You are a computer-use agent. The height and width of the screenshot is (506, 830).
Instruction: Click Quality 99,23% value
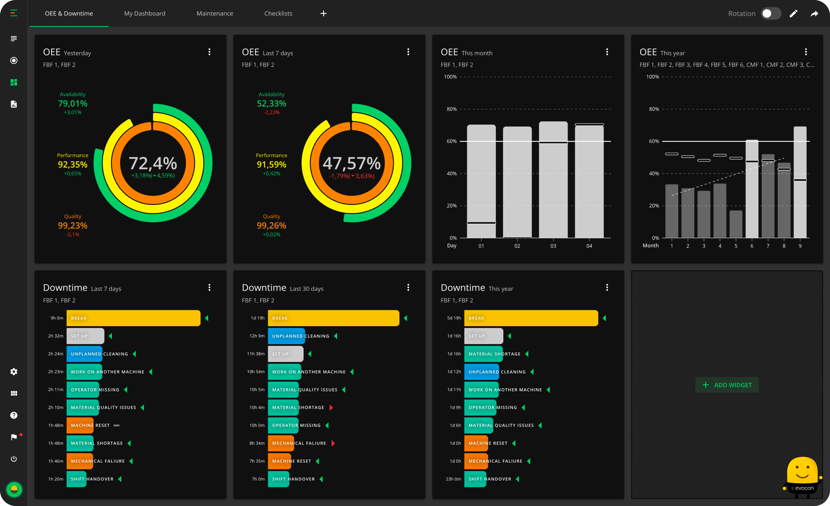73,225
